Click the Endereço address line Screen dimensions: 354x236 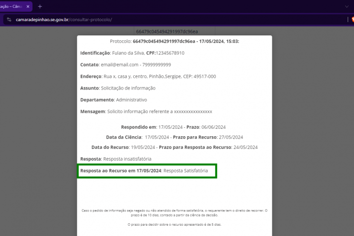point(147,76)
